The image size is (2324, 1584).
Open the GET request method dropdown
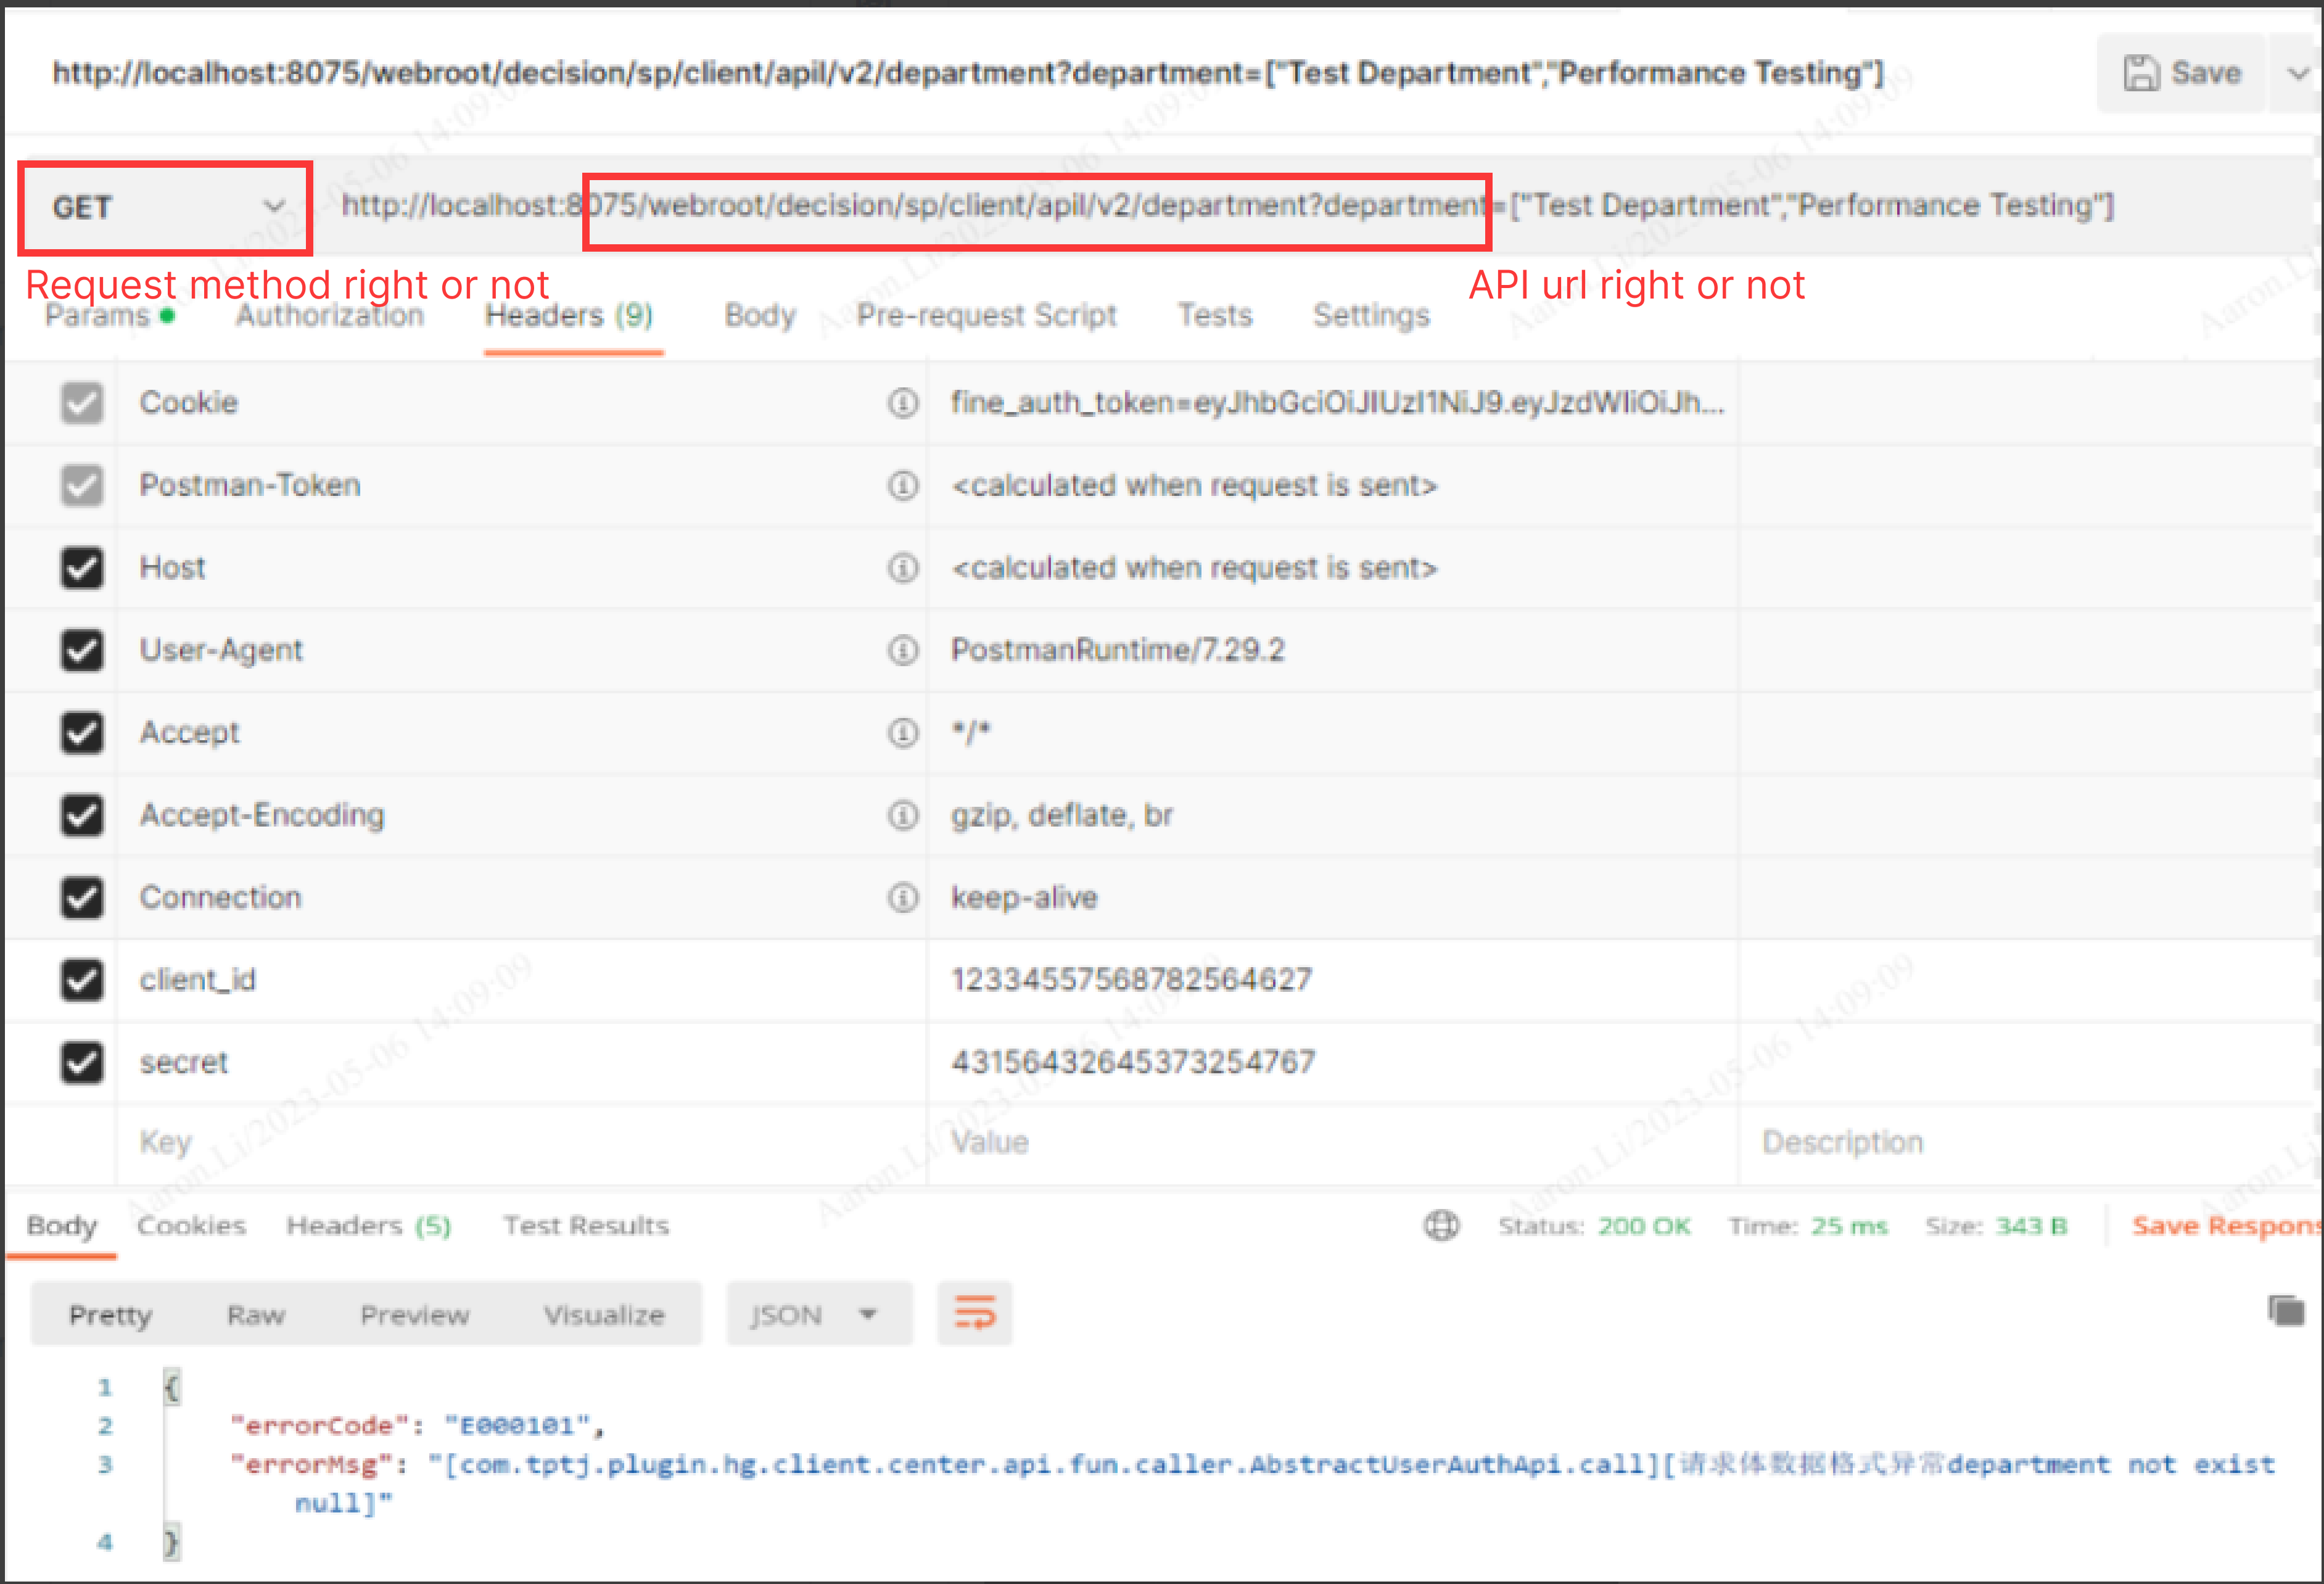[x=166, y=208]
